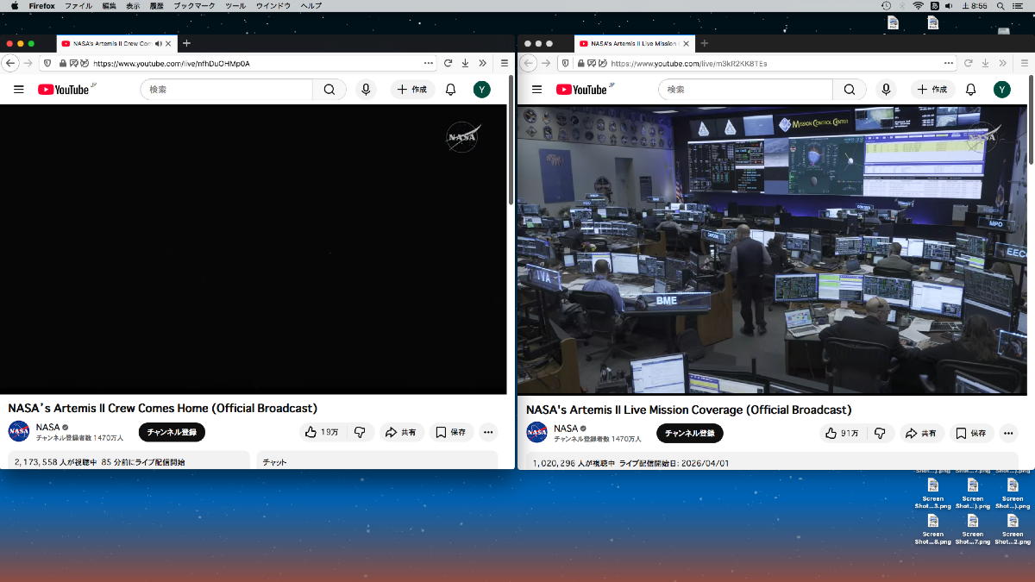Open 編集 menu in menu bar

(x=109, y=5)
